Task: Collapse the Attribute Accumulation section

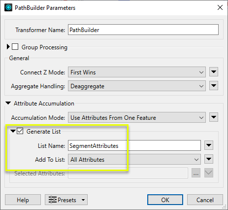Action: coord(8,103)
